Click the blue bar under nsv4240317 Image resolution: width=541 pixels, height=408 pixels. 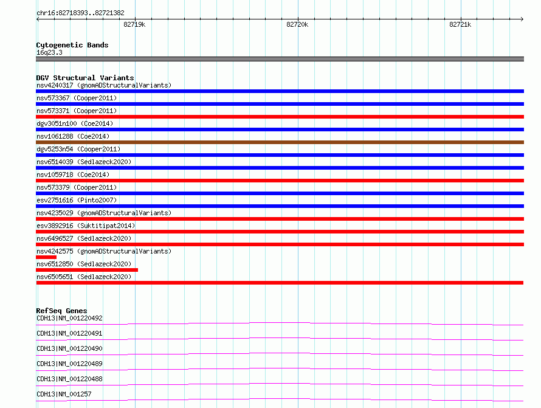point(280,91)
